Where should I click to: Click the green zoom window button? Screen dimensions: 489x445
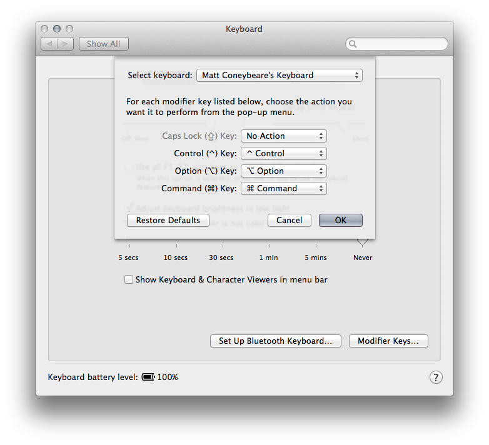point(69,29)
